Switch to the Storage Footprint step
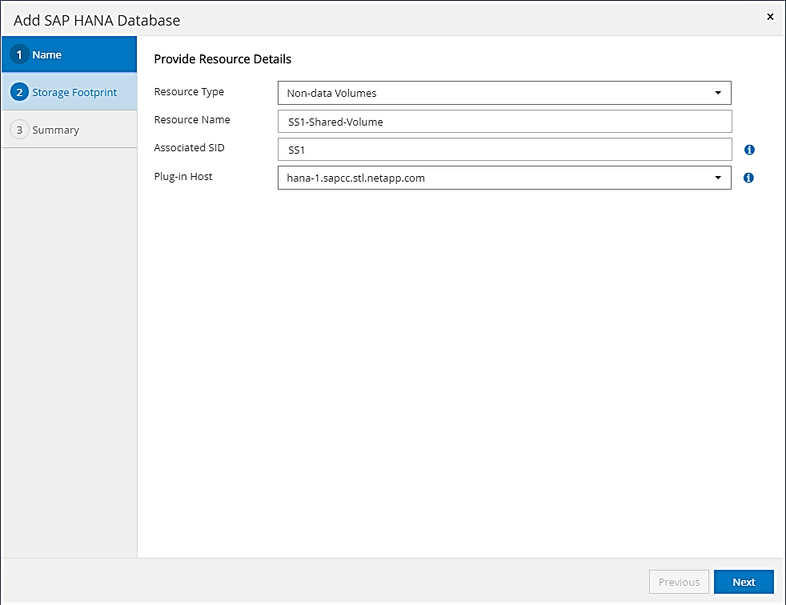The width and height of the screenshot is (786, 605). [x=74, y=92]
